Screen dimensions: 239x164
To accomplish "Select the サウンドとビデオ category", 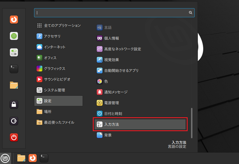I will point(58,79).
